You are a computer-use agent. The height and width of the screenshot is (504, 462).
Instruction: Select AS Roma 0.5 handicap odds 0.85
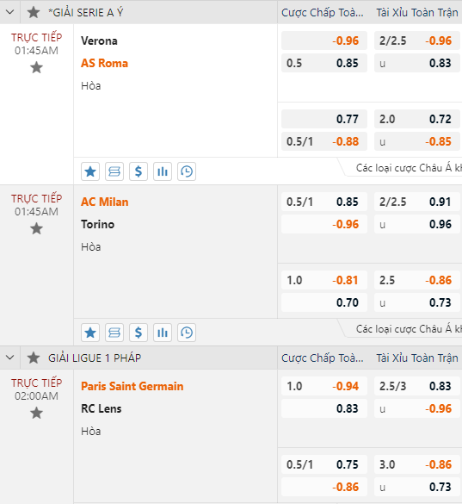click(x=324, y=63)
